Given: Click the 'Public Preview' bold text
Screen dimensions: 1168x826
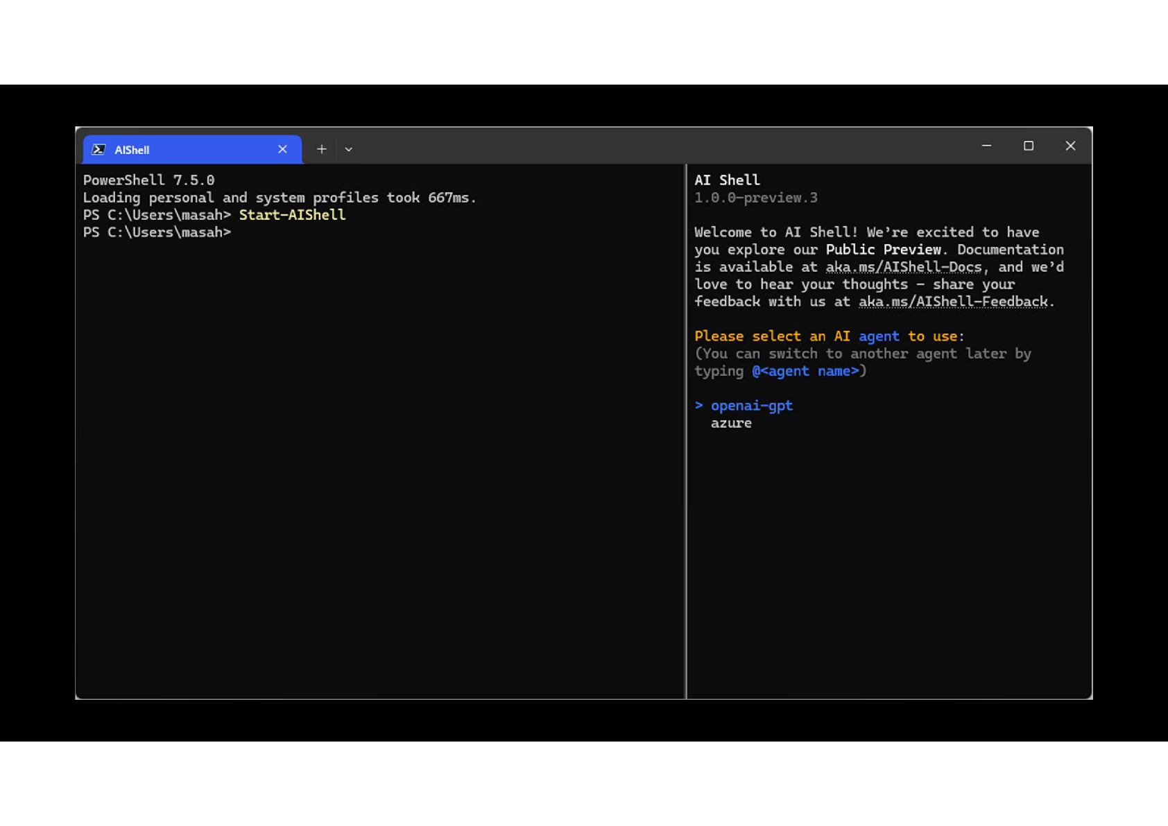Looking at the screenshot, I should pyautogui.click(x=883, y=250).
